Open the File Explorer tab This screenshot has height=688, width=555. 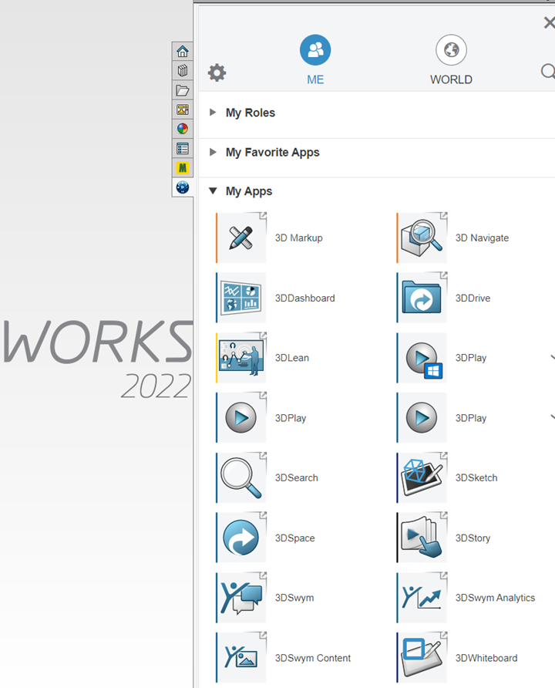pyautogui.click(x=183, y=90)
